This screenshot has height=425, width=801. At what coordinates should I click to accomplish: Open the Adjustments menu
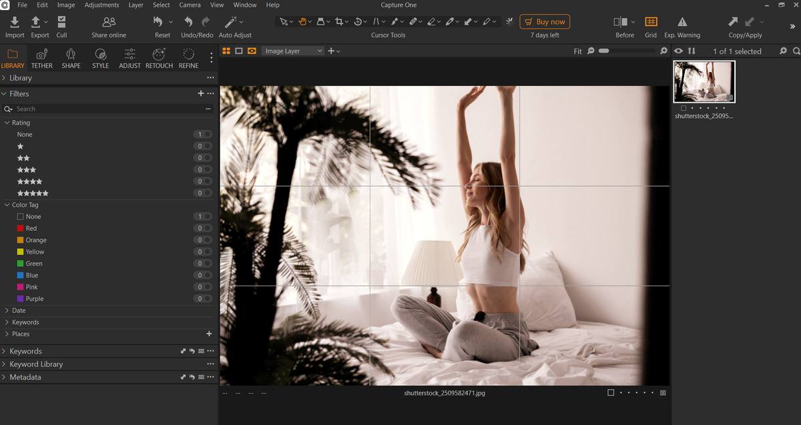coord(101,5)
